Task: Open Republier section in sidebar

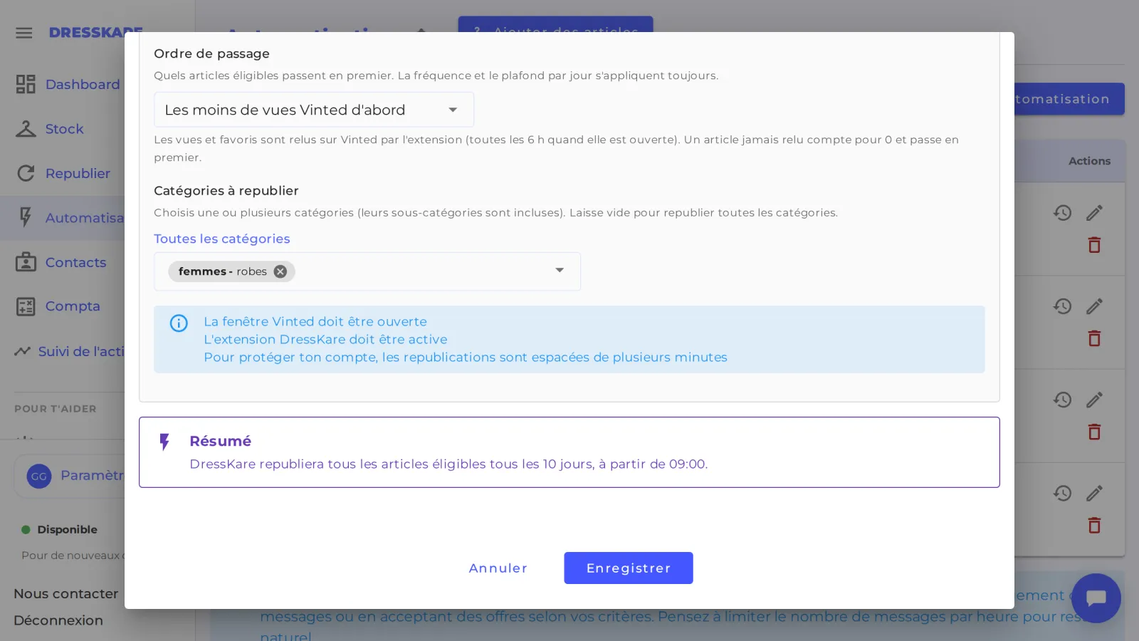Action: [78, 173]
